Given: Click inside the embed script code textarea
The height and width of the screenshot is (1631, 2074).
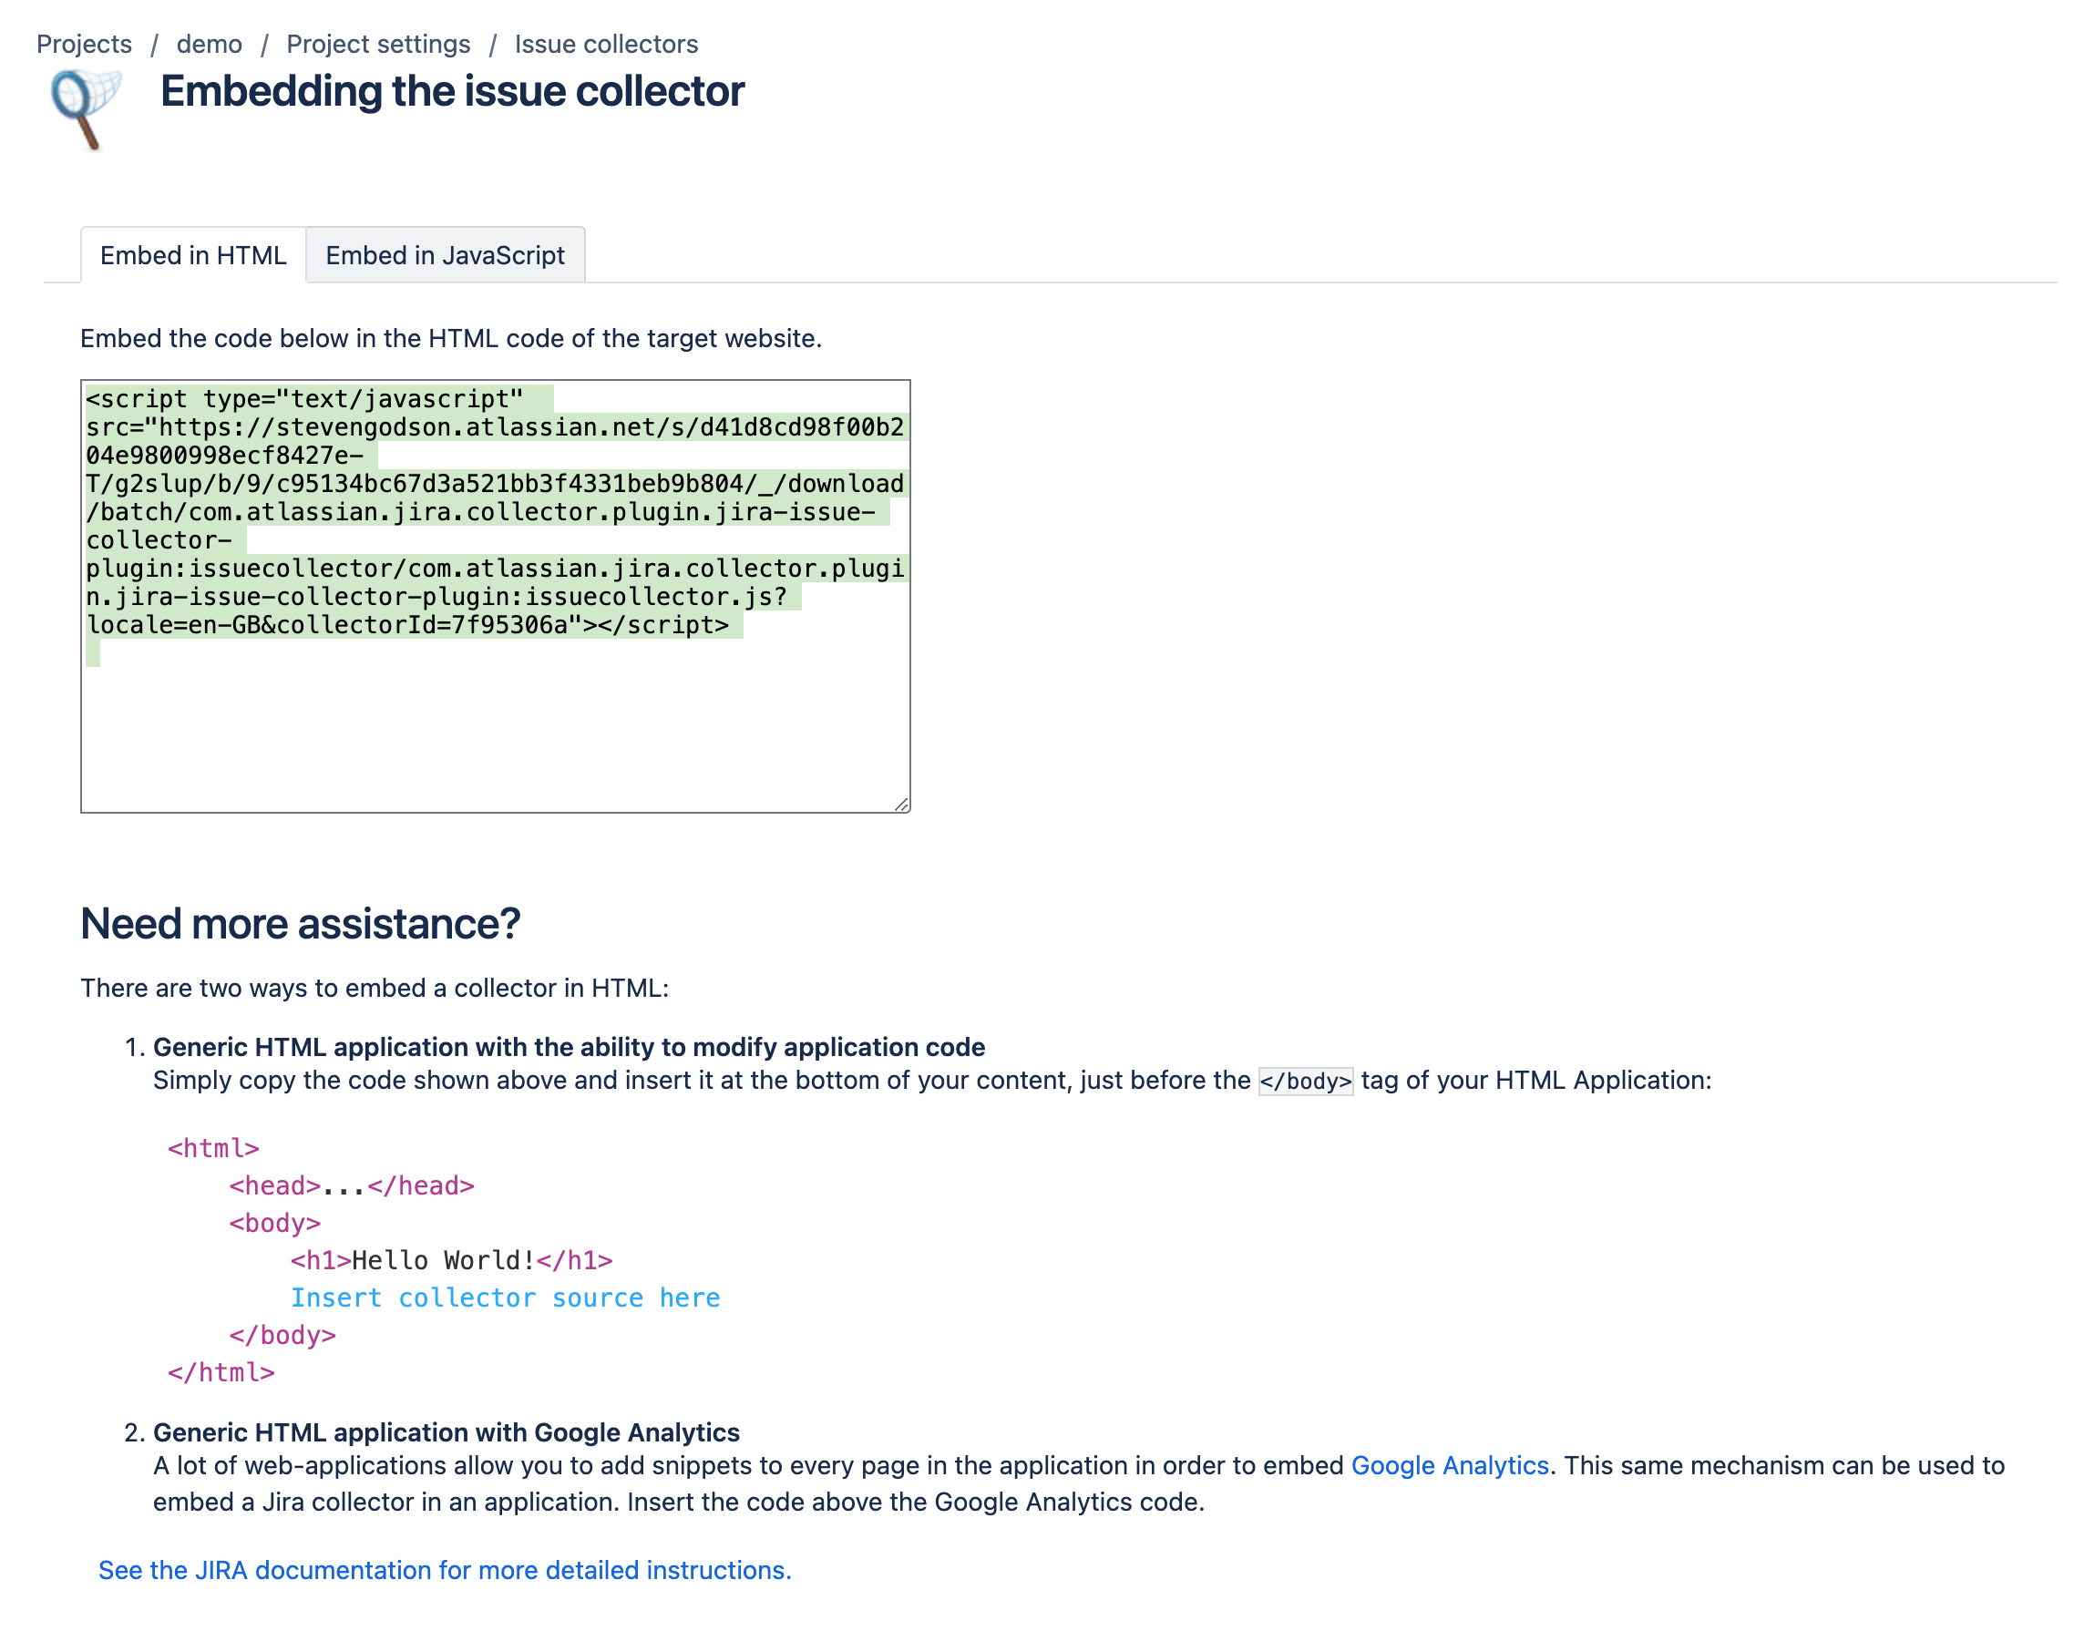Looking at the screenshot, I should point(496,597).
